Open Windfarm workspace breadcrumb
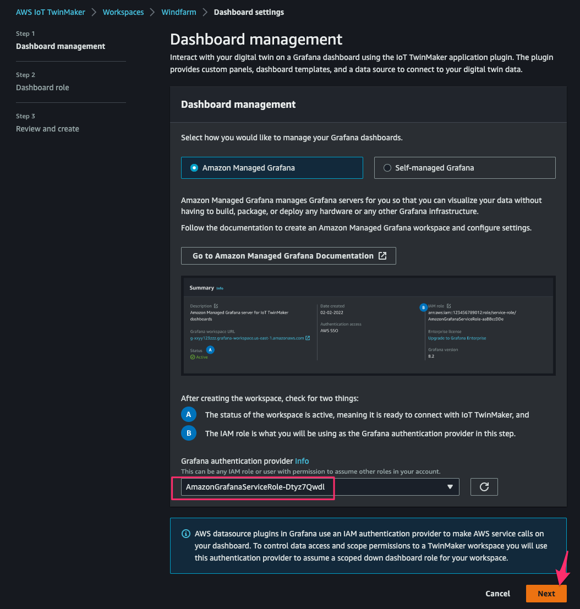 coord(179,12)
